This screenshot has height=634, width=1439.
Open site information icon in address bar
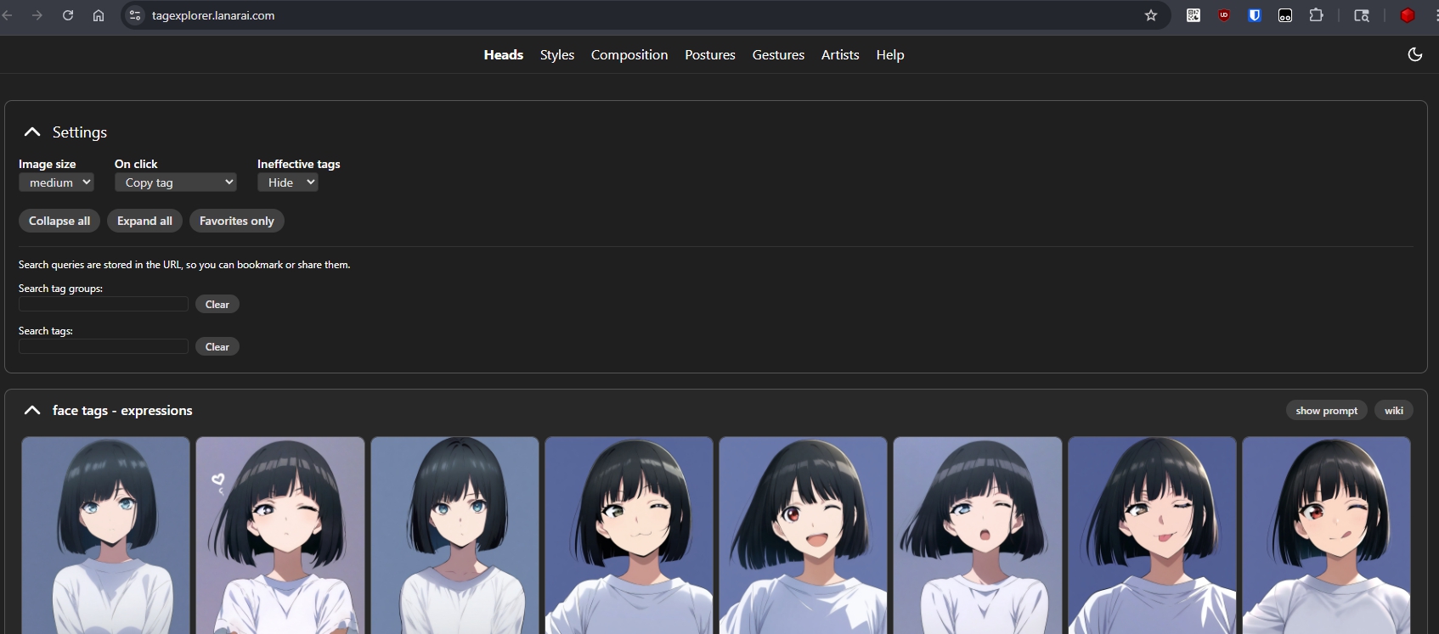point(135,15)
